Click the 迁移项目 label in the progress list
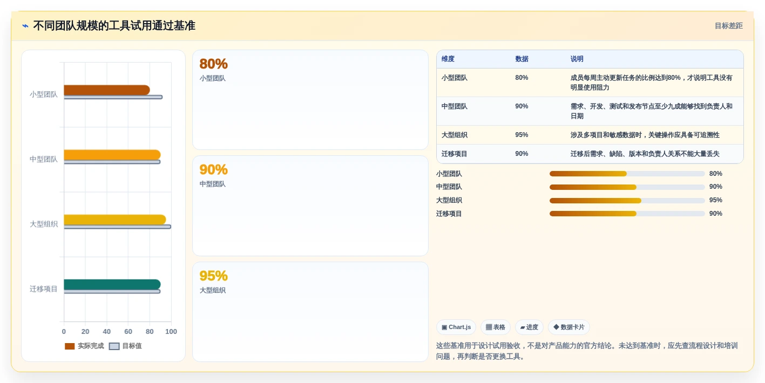765x383 pixels. pyautogui.click(x=449, y=214)
